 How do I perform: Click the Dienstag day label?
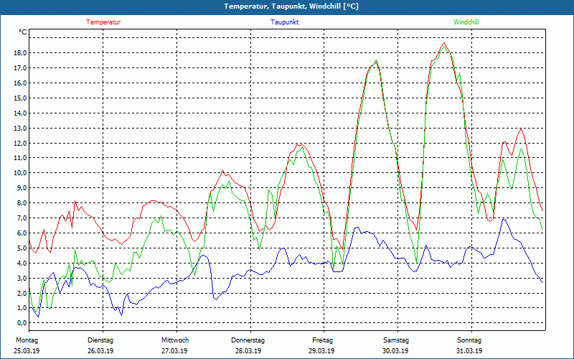click(100, 340)
